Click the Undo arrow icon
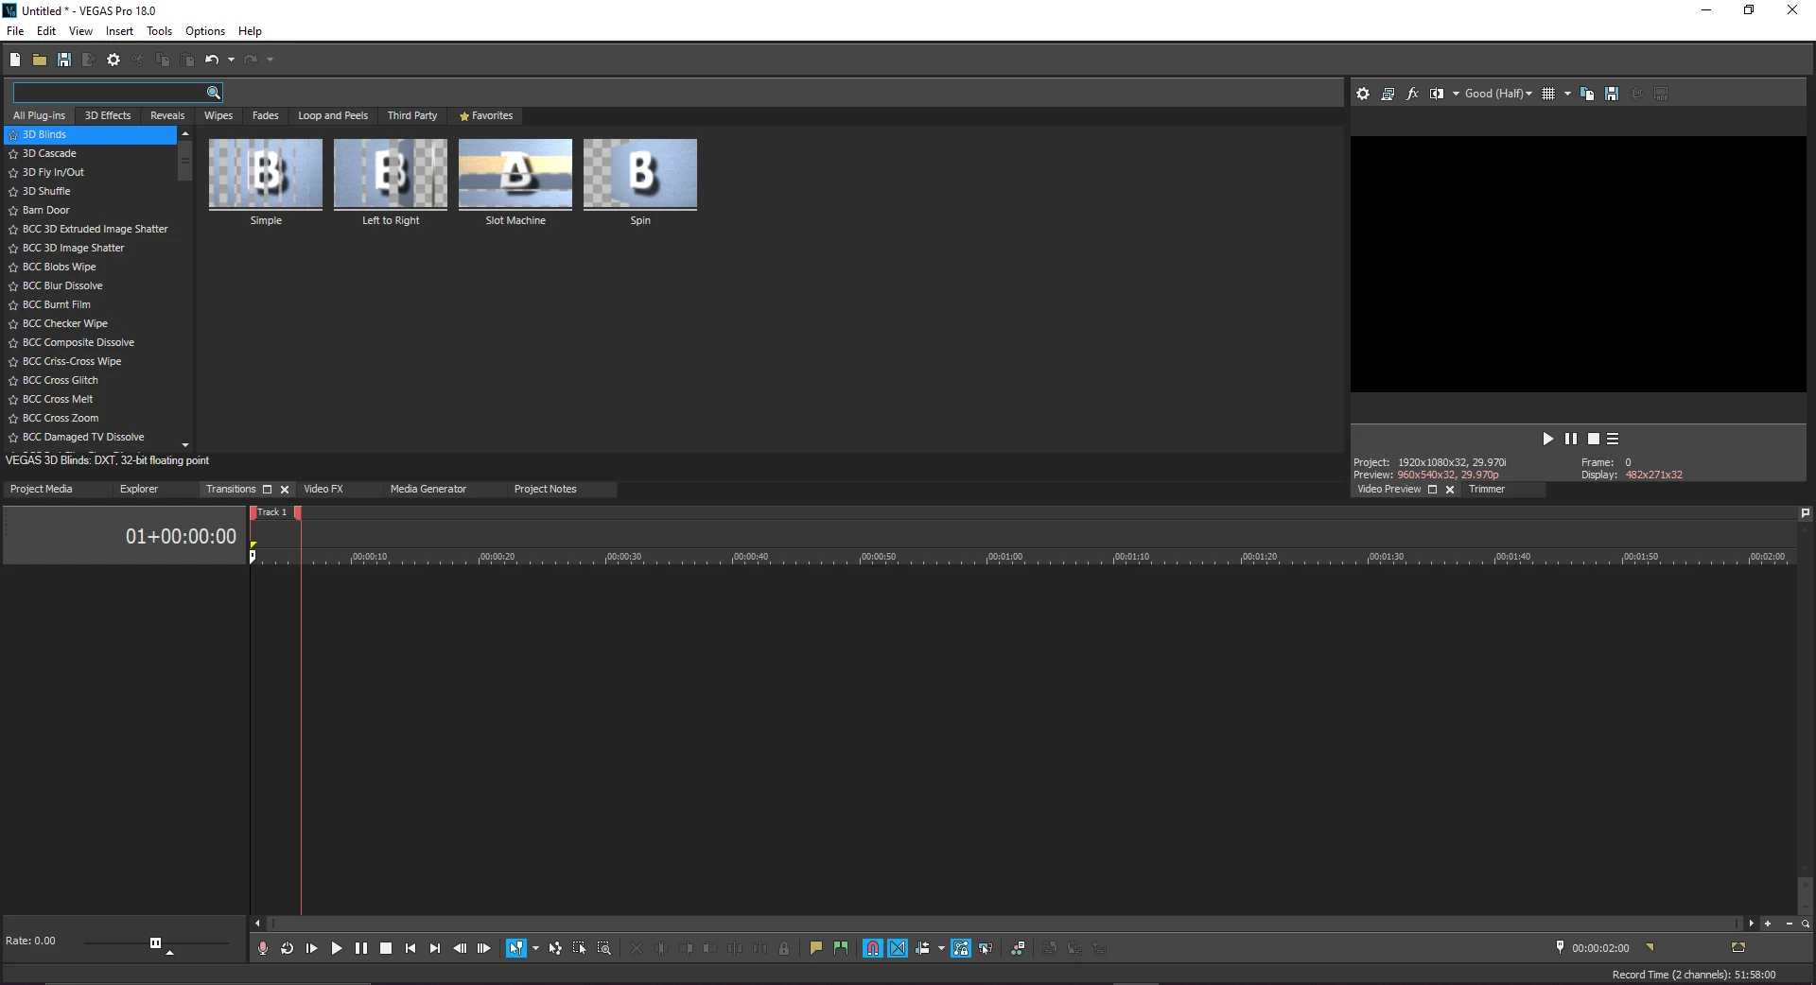1816x985 pixels. click(212, 60)
